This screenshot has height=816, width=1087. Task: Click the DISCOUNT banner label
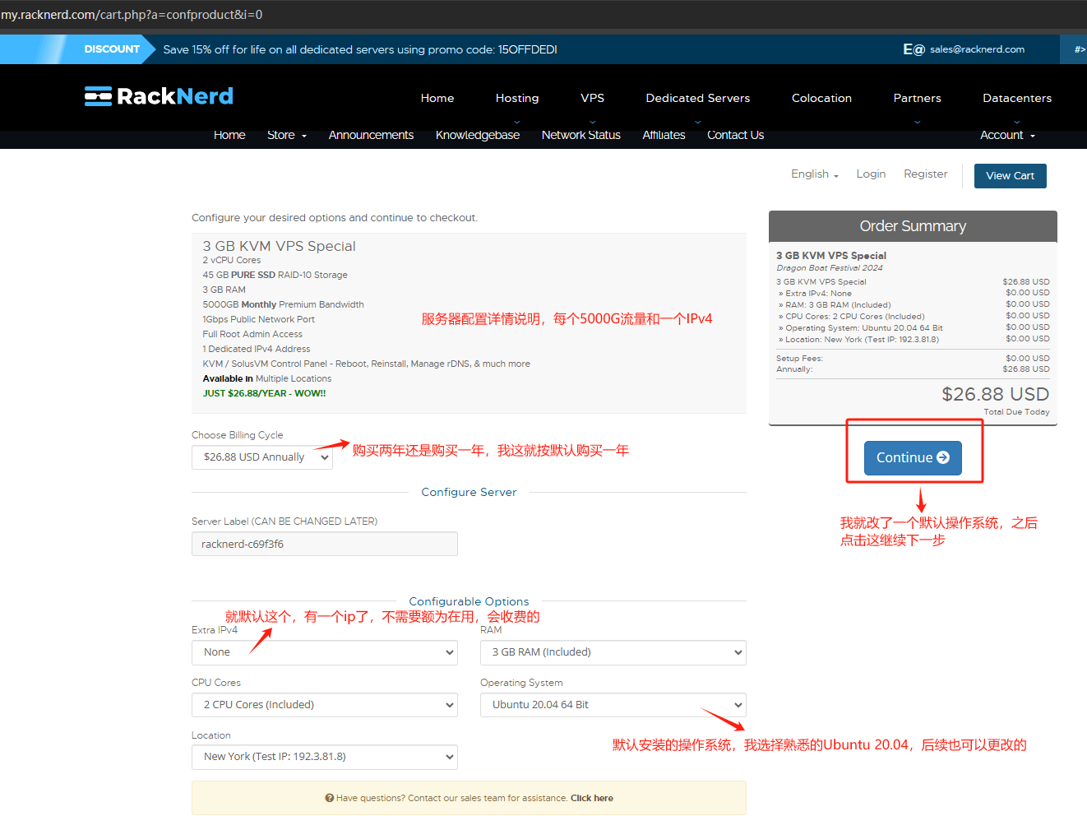click(x=112, y=49)
